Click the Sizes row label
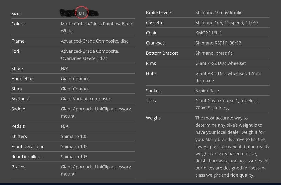This screenshot has width=281, height=185. tap(16, 14)
